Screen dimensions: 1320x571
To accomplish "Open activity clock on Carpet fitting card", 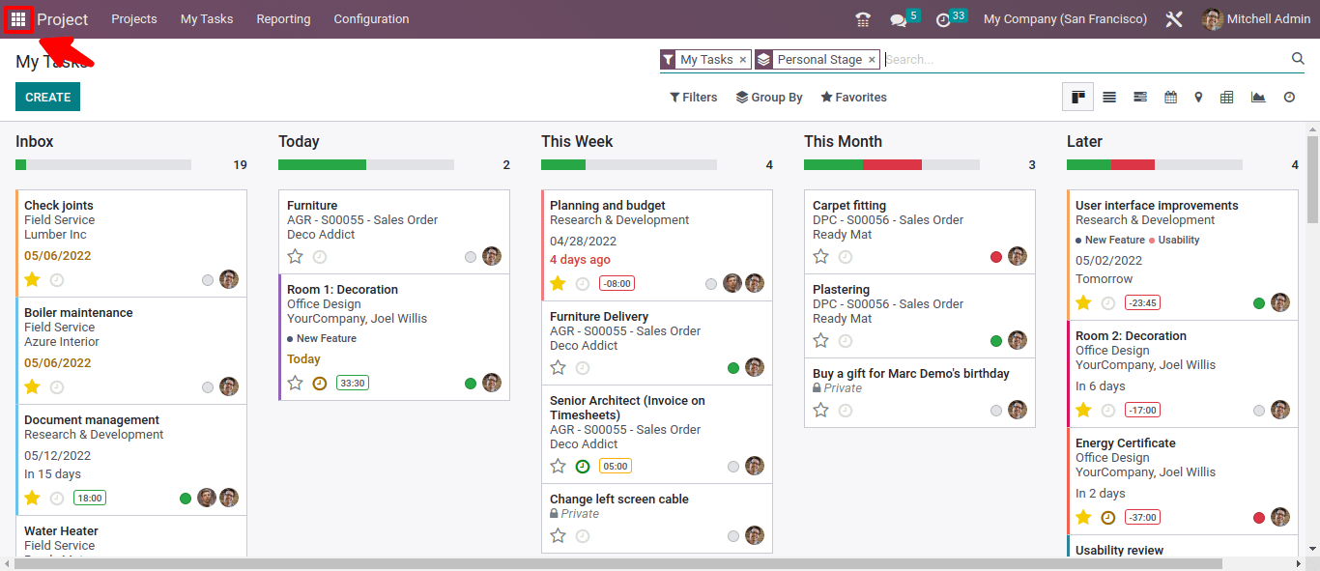I will [x=846, y=256].
